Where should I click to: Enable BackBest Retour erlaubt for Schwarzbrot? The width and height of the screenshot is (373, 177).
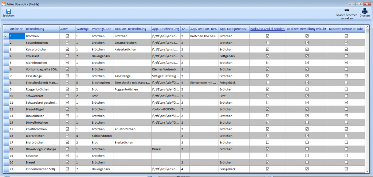(346, 96)
